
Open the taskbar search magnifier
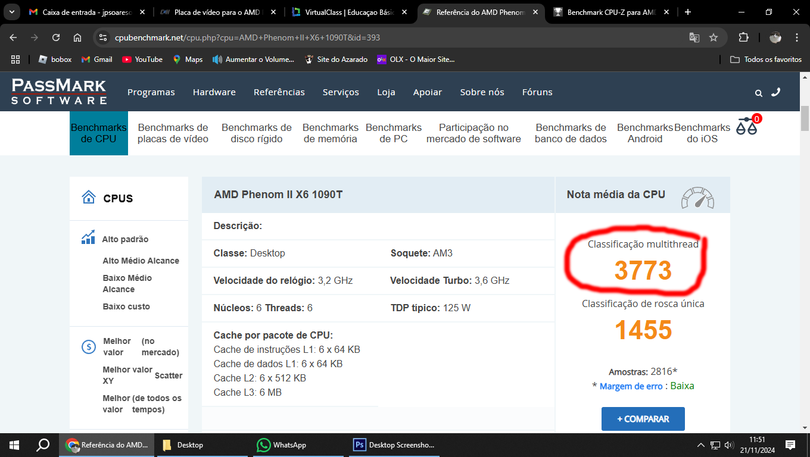pos(43,445)
